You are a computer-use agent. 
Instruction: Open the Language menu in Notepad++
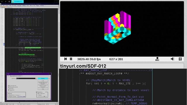click(19, 6)
